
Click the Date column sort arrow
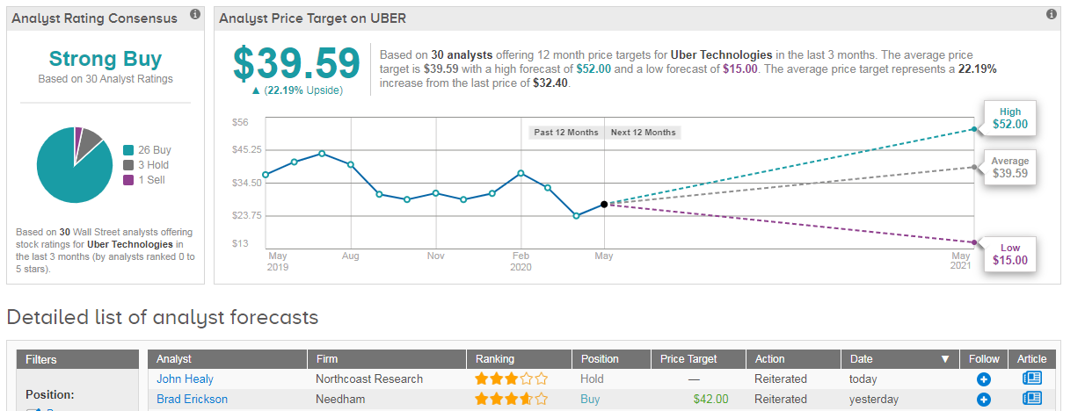[x=945, y=359]
